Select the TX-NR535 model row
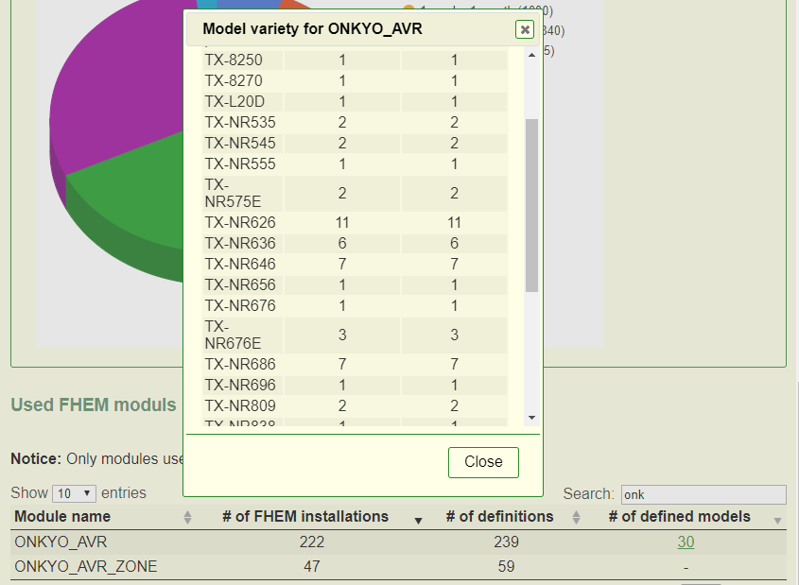 tap(355, 123)
